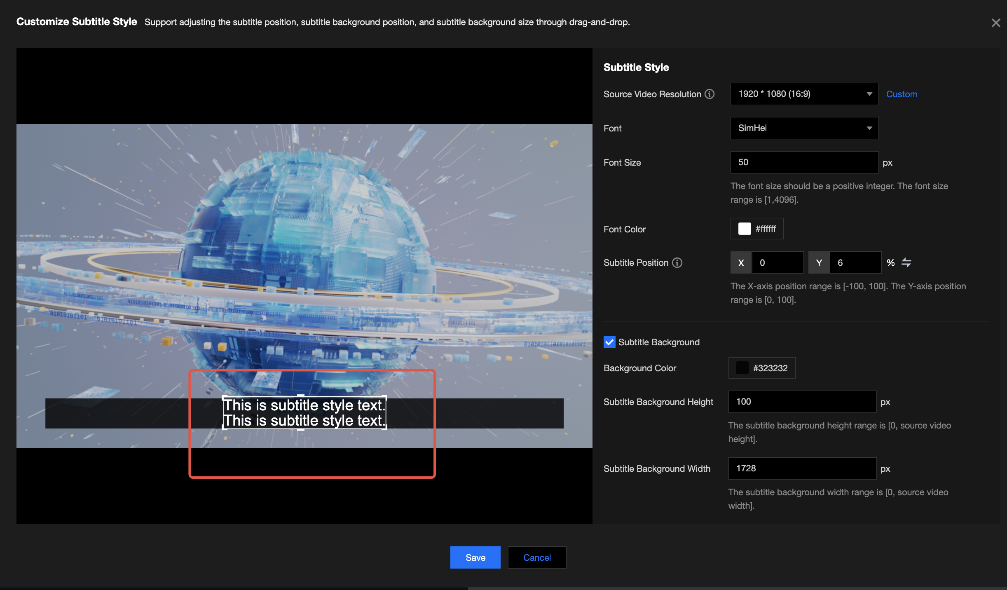The height and width of the screenshot is (590, 1007).
Task: Click the X position input showing 0
Action: [x=777, y=262]
